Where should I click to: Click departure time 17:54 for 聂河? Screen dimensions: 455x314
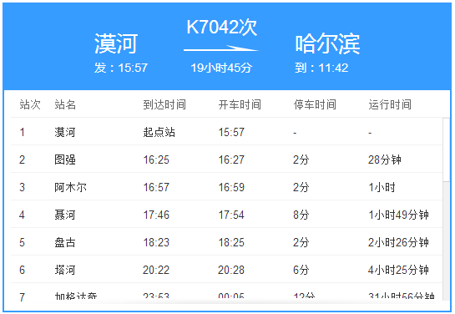coord(231,215)
